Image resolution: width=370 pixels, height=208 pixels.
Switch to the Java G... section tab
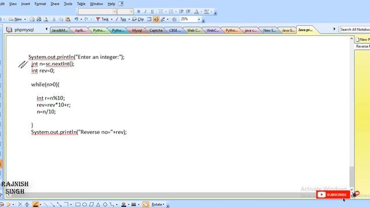(x=288, y=31)
